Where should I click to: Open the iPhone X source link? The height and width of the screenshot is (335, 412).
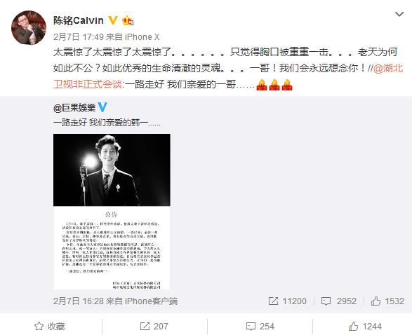pos(142,37)
